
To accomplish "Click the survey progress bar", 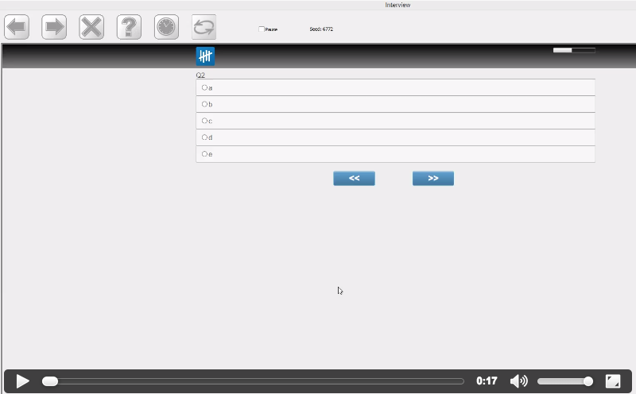I will point(574,50).
